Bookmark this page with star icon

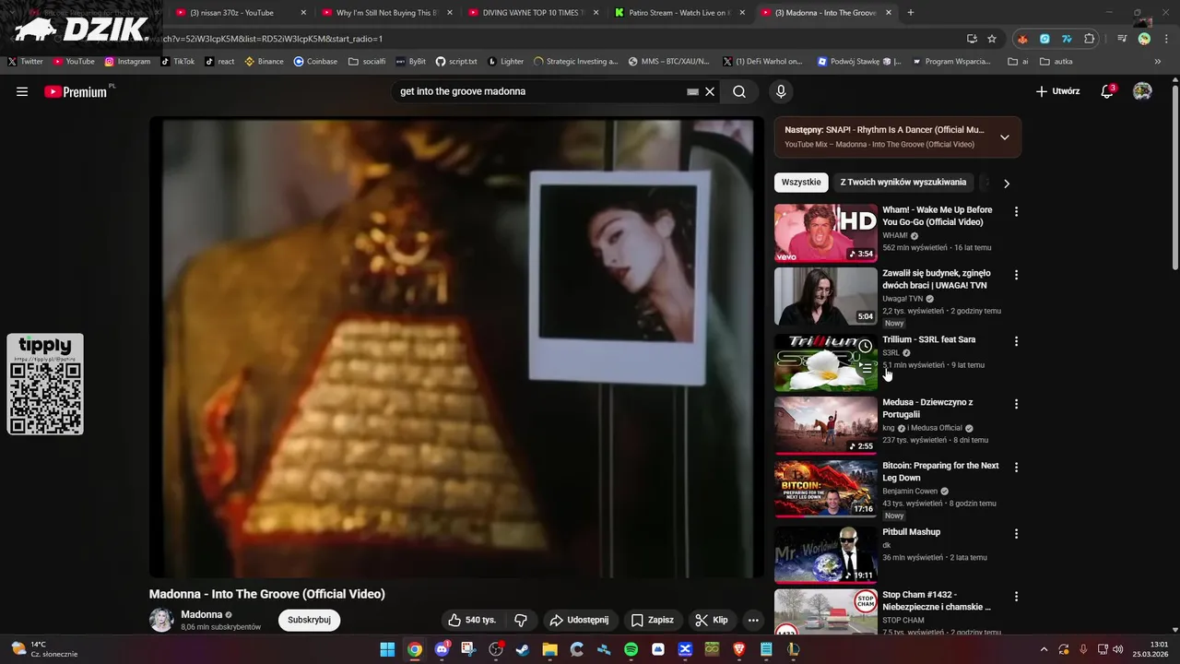pos(992,39)
